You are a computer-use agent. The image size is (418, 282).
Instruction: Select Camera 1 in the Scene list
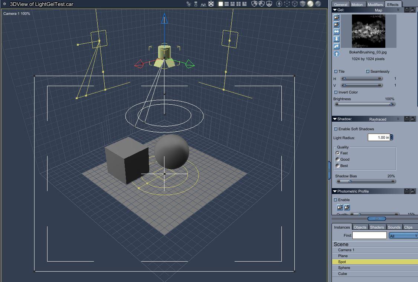(x=375, y=250)
